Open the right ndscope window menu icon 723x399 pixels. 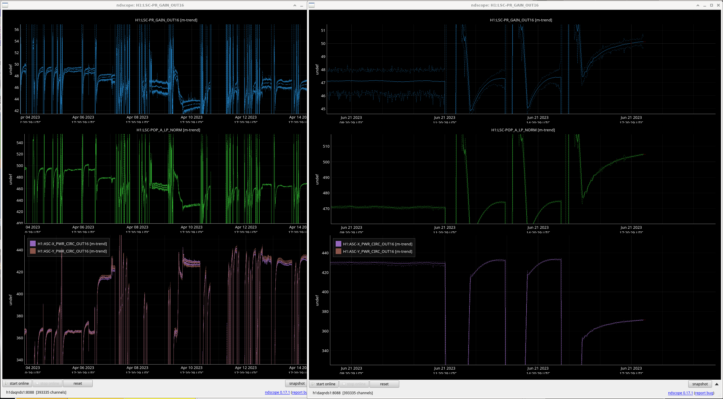312,5
